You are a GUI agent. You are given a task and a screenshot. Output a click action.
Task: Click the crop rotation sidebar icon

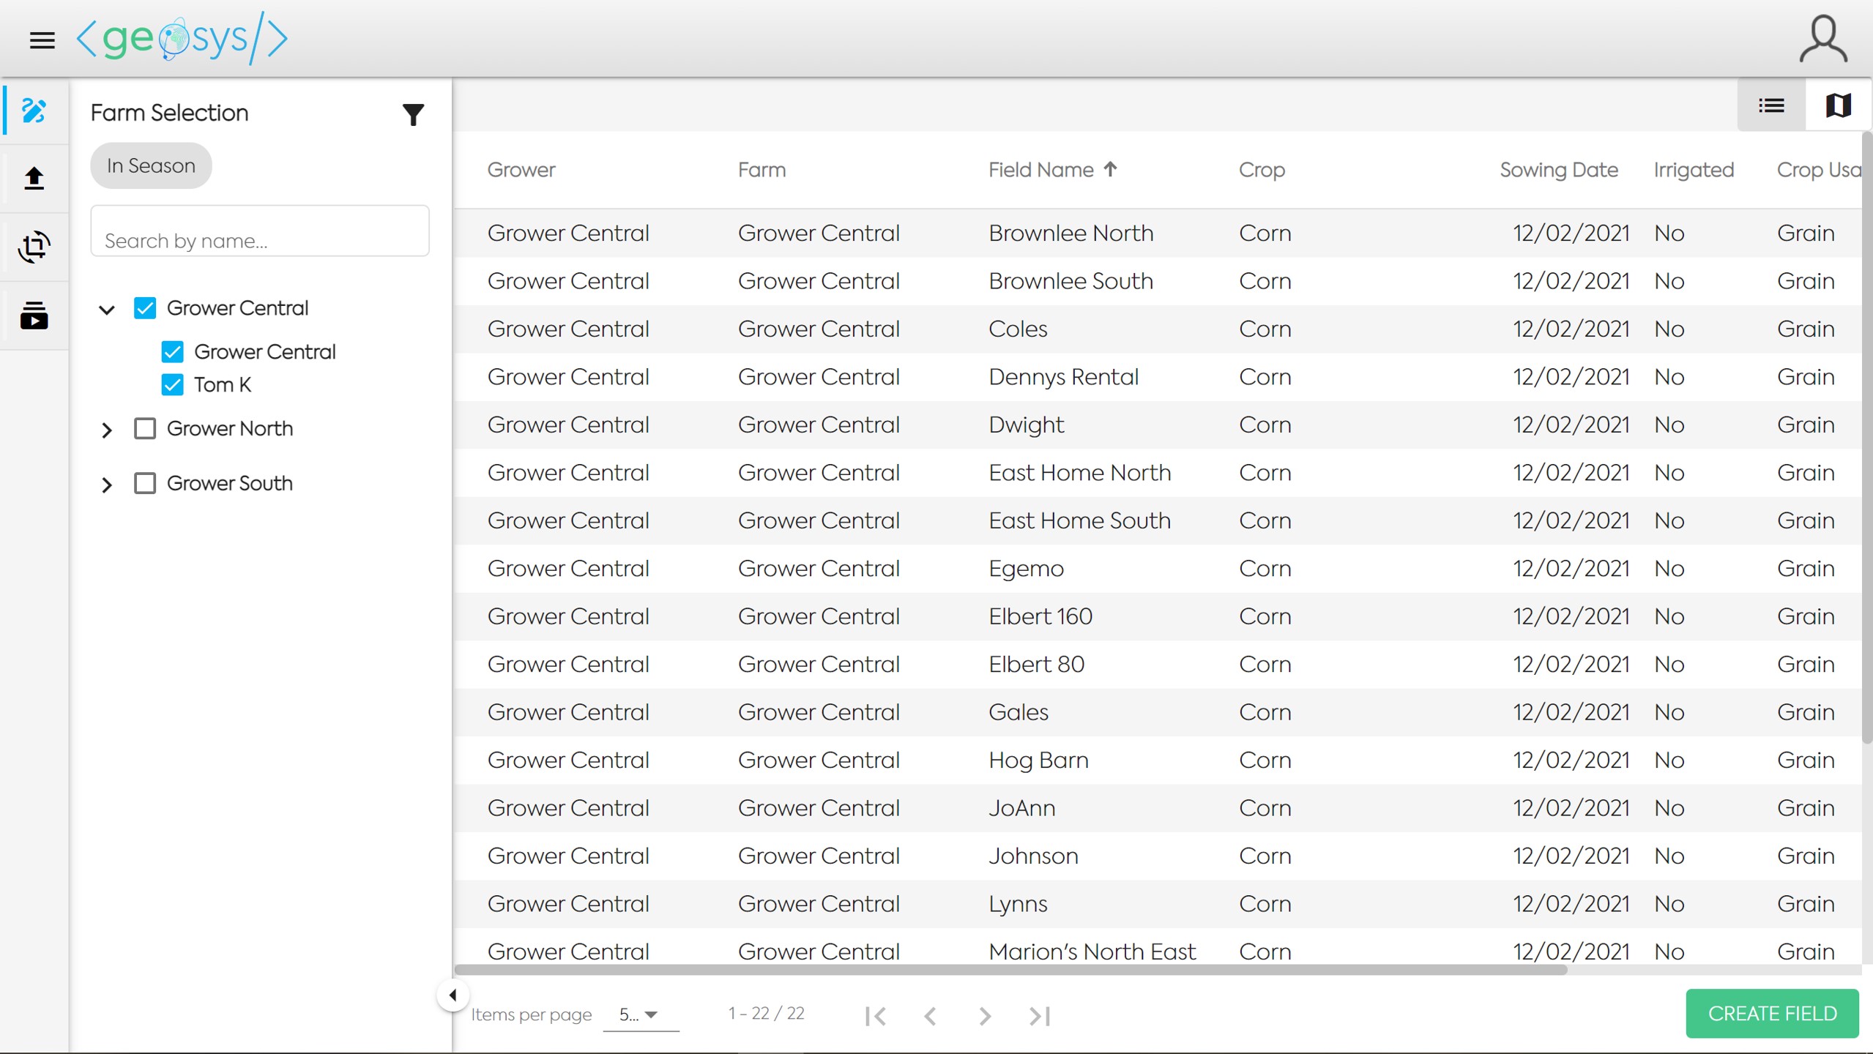click(x=34, y=247)
